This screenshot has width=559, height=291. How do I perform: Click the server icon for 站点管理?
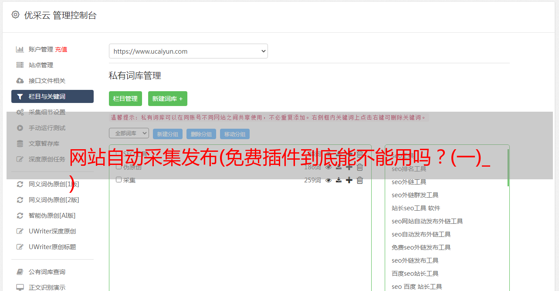click(x=20, y=65)
